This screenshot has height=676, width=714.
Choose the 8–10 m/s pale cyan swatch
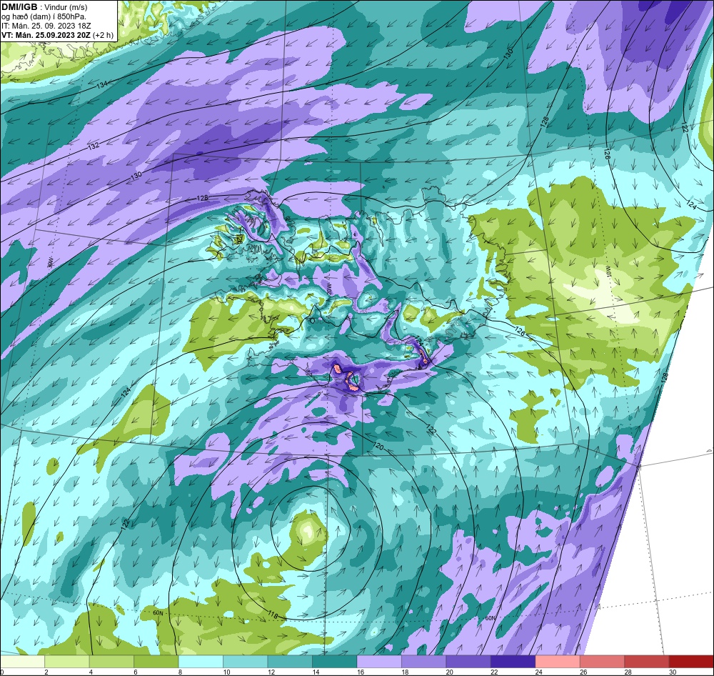point(201,662)
